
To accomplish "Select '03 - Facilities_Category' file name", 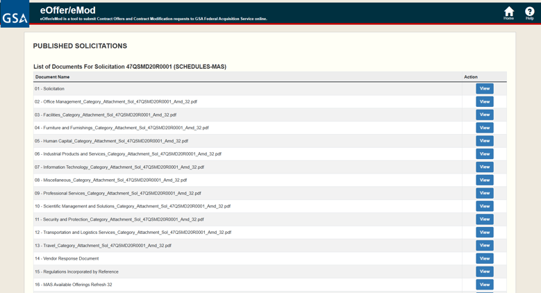I will [x=106, y=115].
